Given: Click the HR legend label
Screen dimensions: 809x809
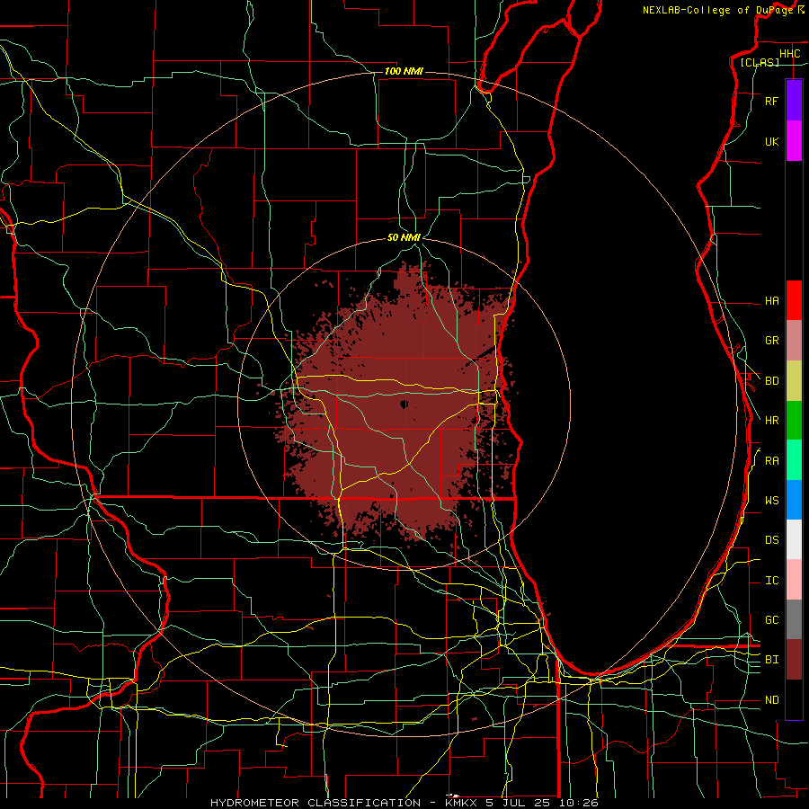Looking at the screenshot, I should pos(771,421).
